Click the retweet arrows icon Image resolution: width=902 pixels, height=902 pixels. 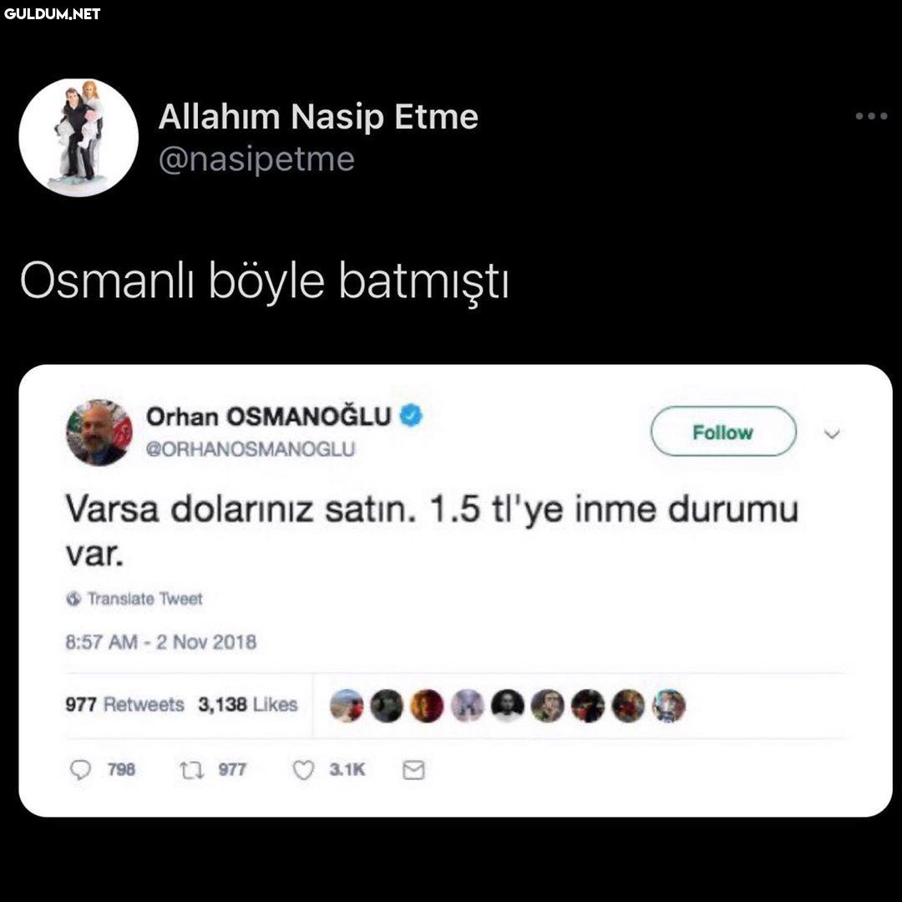tap(191, 770)
